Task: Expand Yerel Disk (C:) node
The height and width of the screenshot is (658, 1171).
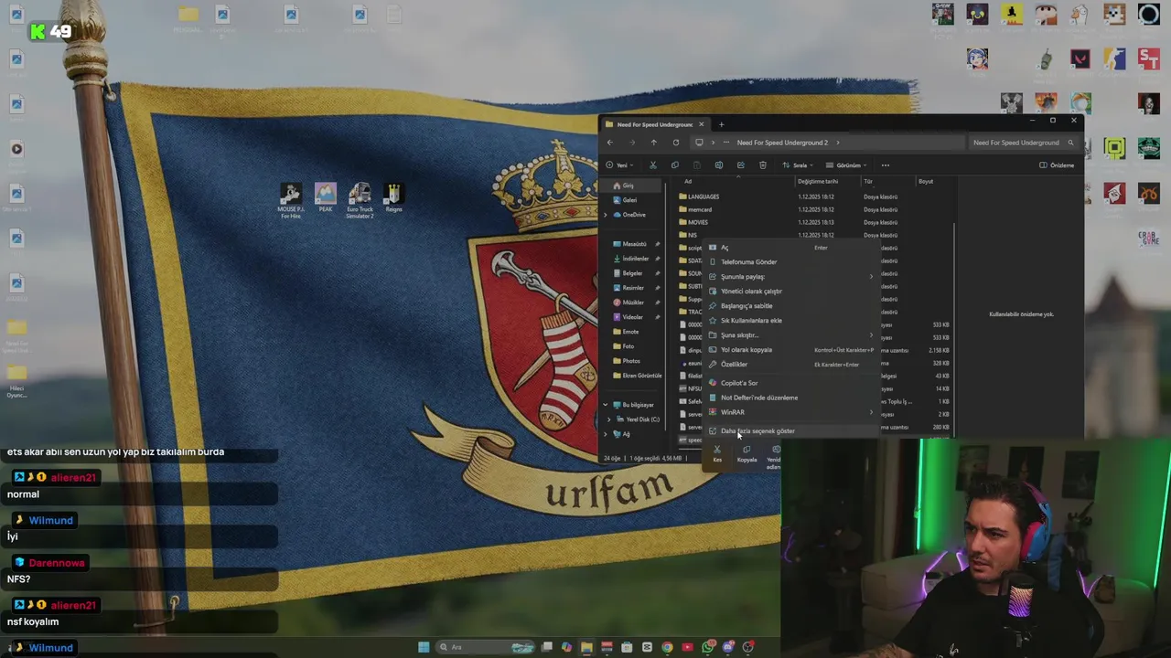Action: [609, 419]
